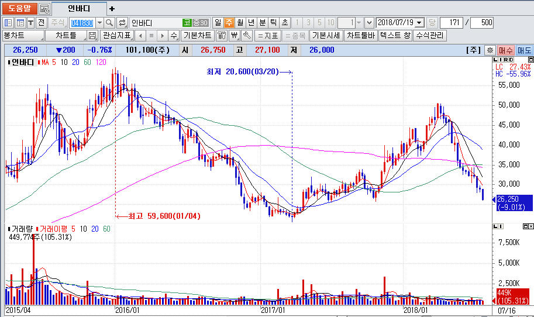This screenshot has height=317, width=534.
Task: Select the 인바디 tab
Action: pos(79,8)
